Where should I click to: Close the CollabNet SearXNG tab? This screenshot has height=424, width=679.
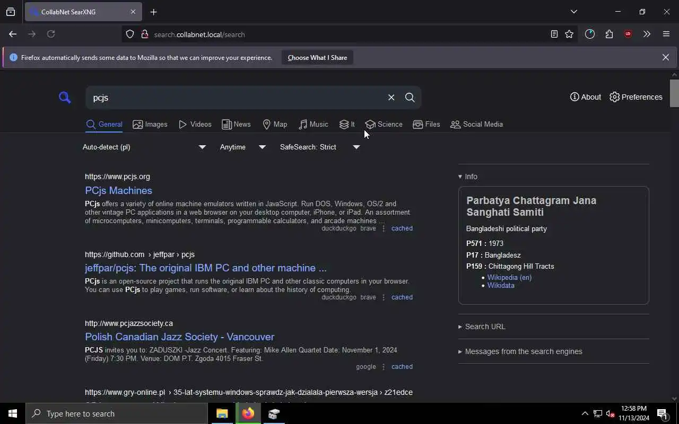point(133,12)
